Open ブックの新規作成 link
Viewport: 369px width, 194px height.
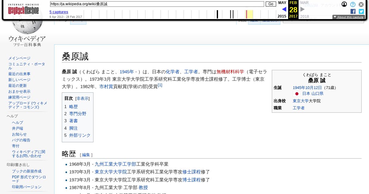pos(27,171)
